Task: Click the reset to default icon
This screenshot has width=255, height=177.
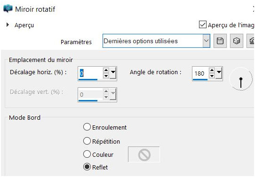Action: (x=251, y=41)
